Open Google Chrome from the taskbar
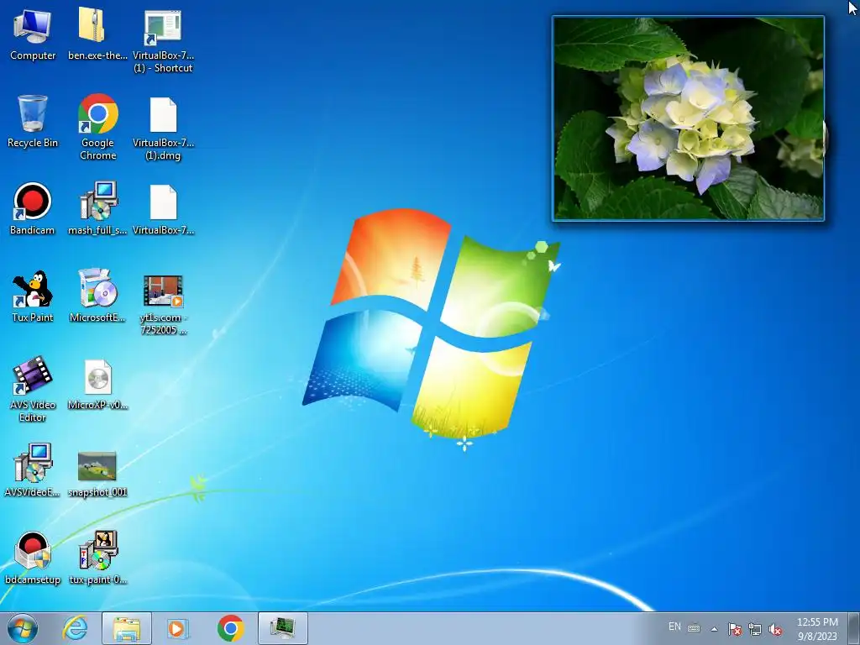The height and width of the screenshot is (645, 860). click(230, 628)
